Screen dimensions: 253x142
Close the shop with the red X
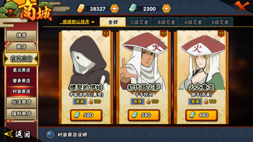point(242,6)
